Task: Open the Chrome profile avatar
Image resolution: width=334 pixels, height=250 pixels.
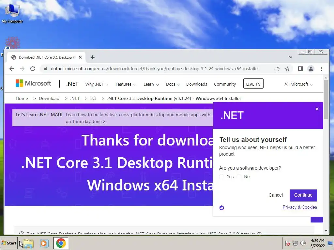Action: [x=311, y=69]
